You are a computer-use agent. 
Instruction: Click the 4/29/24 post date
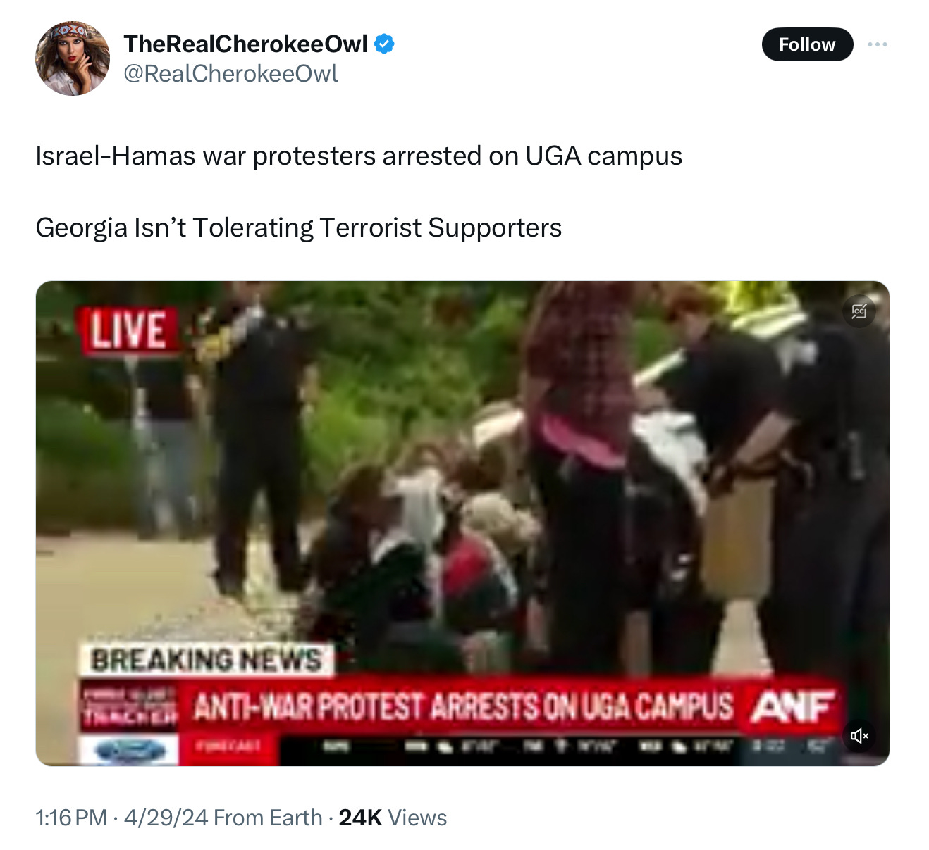(166, 818)
